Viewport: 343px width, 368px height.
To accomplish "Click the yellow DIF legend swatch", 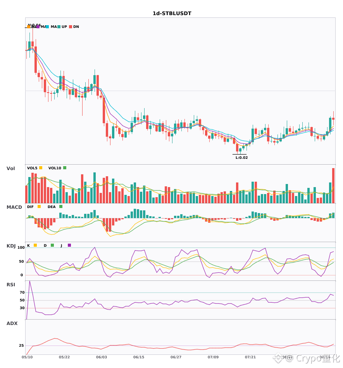I will click(39, 206).
